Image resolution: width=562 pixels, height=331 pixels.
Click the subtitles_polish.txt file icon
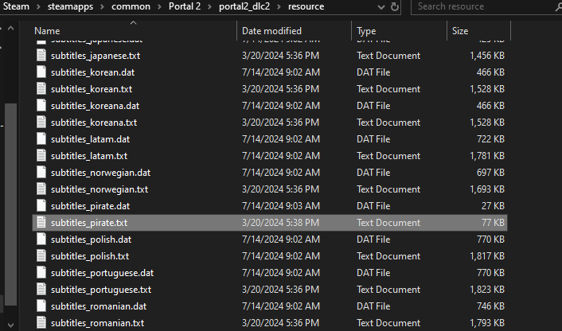(x=41, y=256)
